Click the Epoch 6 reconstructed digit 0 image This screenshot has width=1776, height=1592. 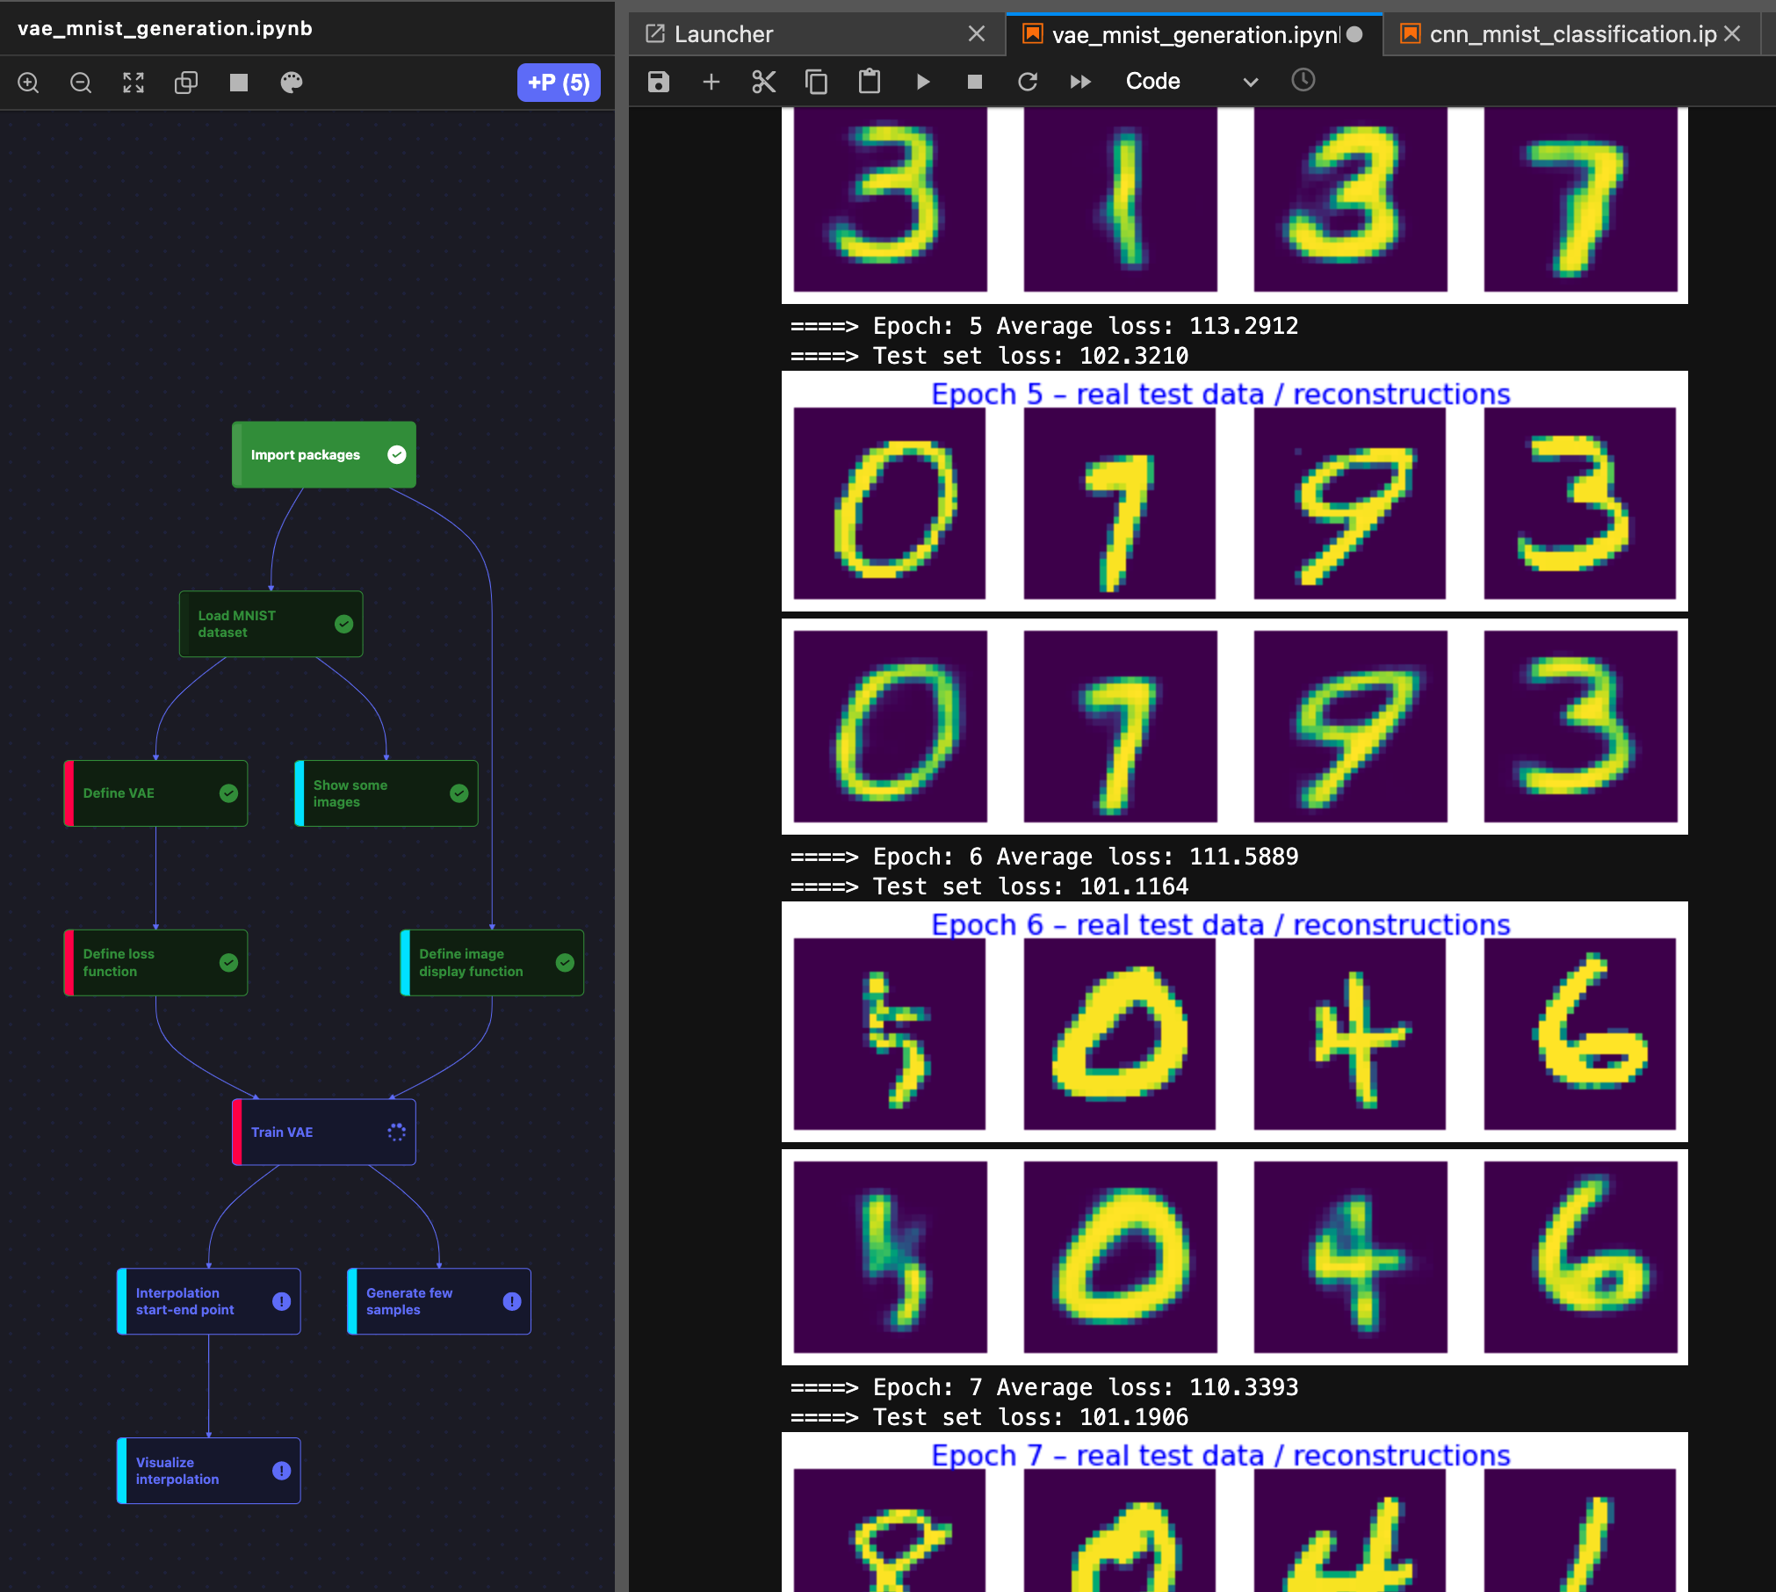tap(1120, 1256)
